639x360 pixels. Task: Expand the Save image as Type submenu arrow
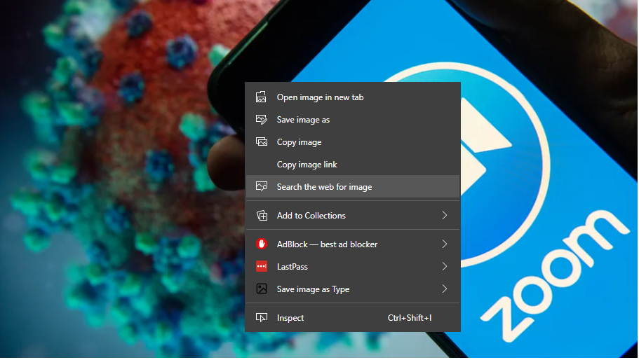[445, 289]
